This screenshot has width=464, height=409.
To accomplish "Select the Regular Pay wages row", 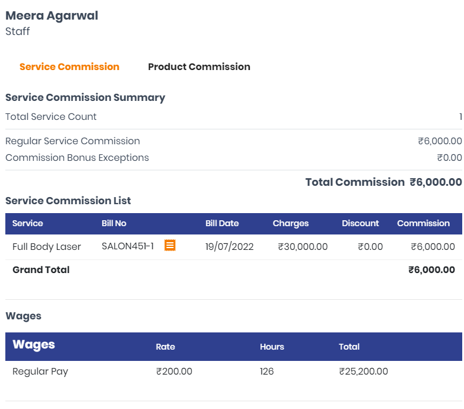I will coord(234,372).
